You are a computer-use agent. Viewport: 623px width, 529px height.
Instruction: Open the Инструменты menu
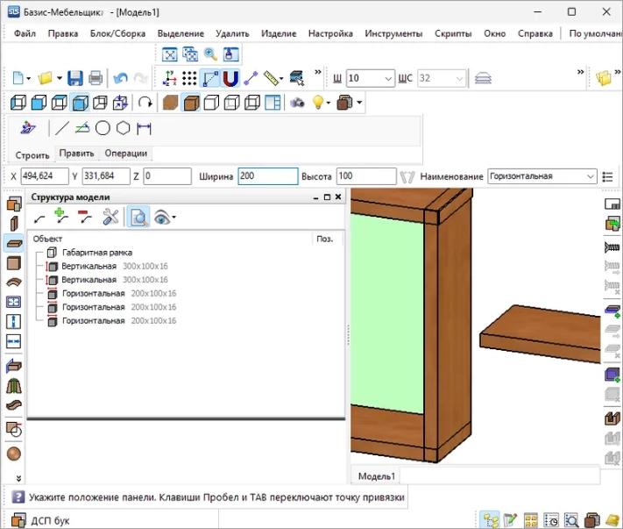click(393, 33)
